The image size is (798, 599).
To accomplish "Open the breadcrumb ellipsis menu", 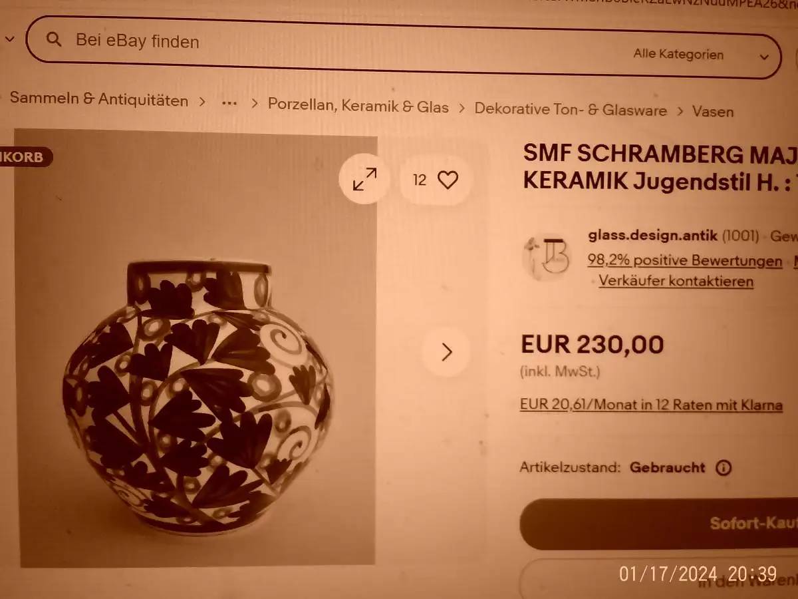I will tap(229, 103).
